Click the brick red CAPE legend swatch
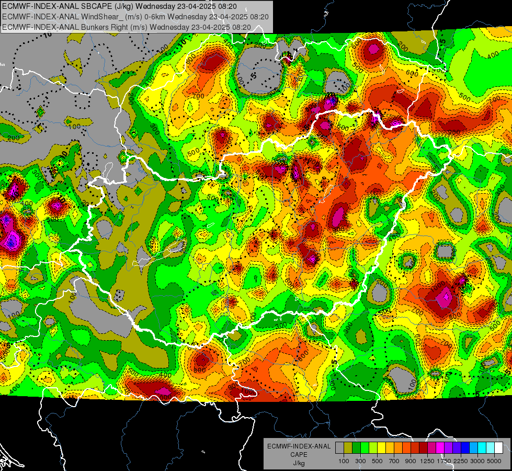The image size is (512, 471). pos(415,447)
